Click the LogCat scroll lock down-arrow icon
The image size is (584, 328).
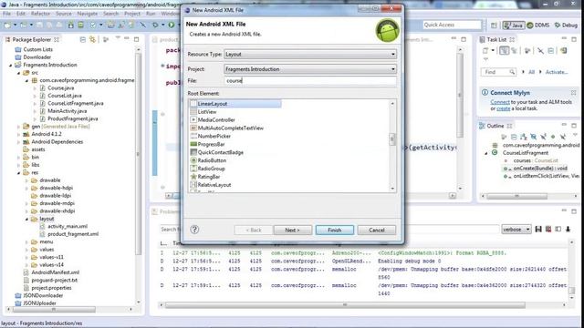[568, 229]
